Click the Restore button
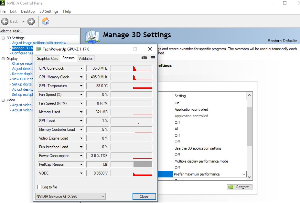Image resolution: width=300 pixels, height=203 pixels. tap(240, 187)
